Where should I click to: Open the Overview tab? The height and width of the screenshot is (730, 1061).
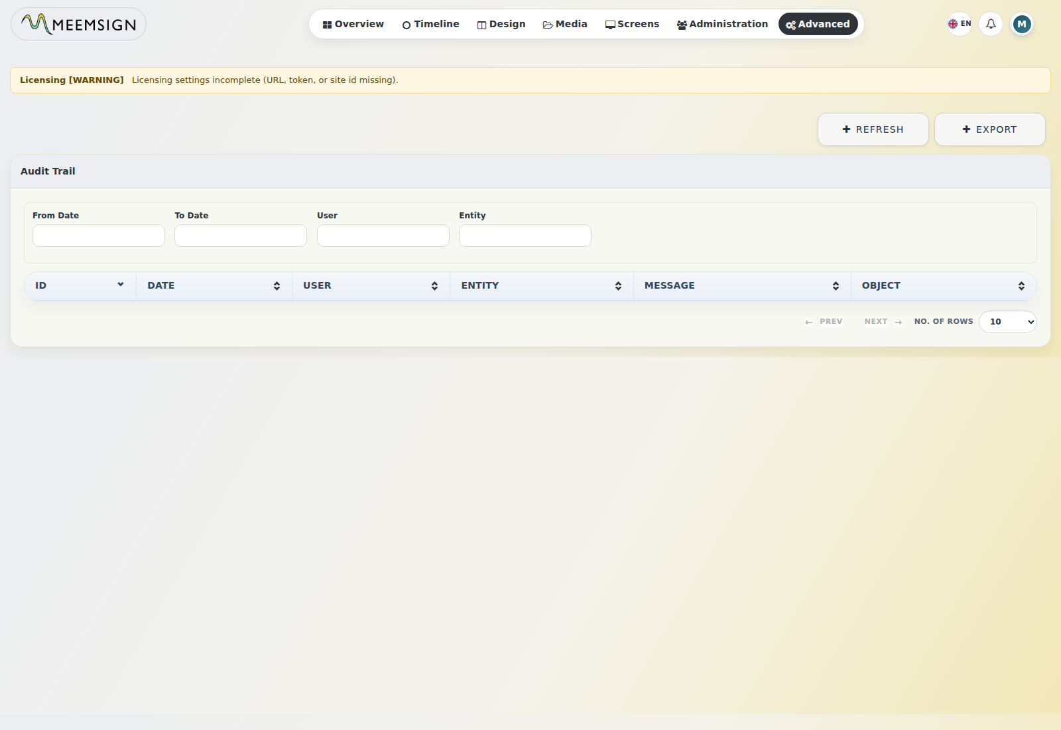pos(353,24)
